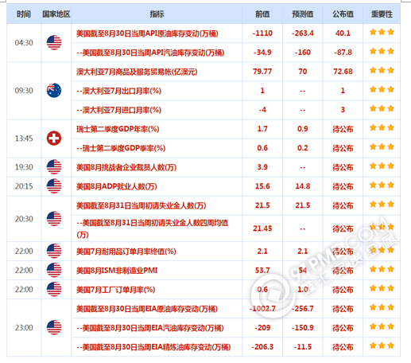The width and height of the screenshot is (411, 363).
Task: Click the 公布值 column header
Action: pos(343,14)
